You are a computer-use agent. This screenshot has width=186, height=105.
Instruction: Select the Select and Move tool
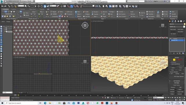point(39,6)
